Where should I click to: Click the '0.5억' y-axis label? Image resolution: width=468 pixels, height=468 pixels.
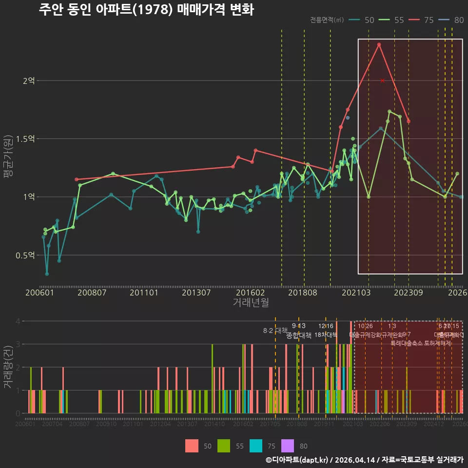point(25,255)
